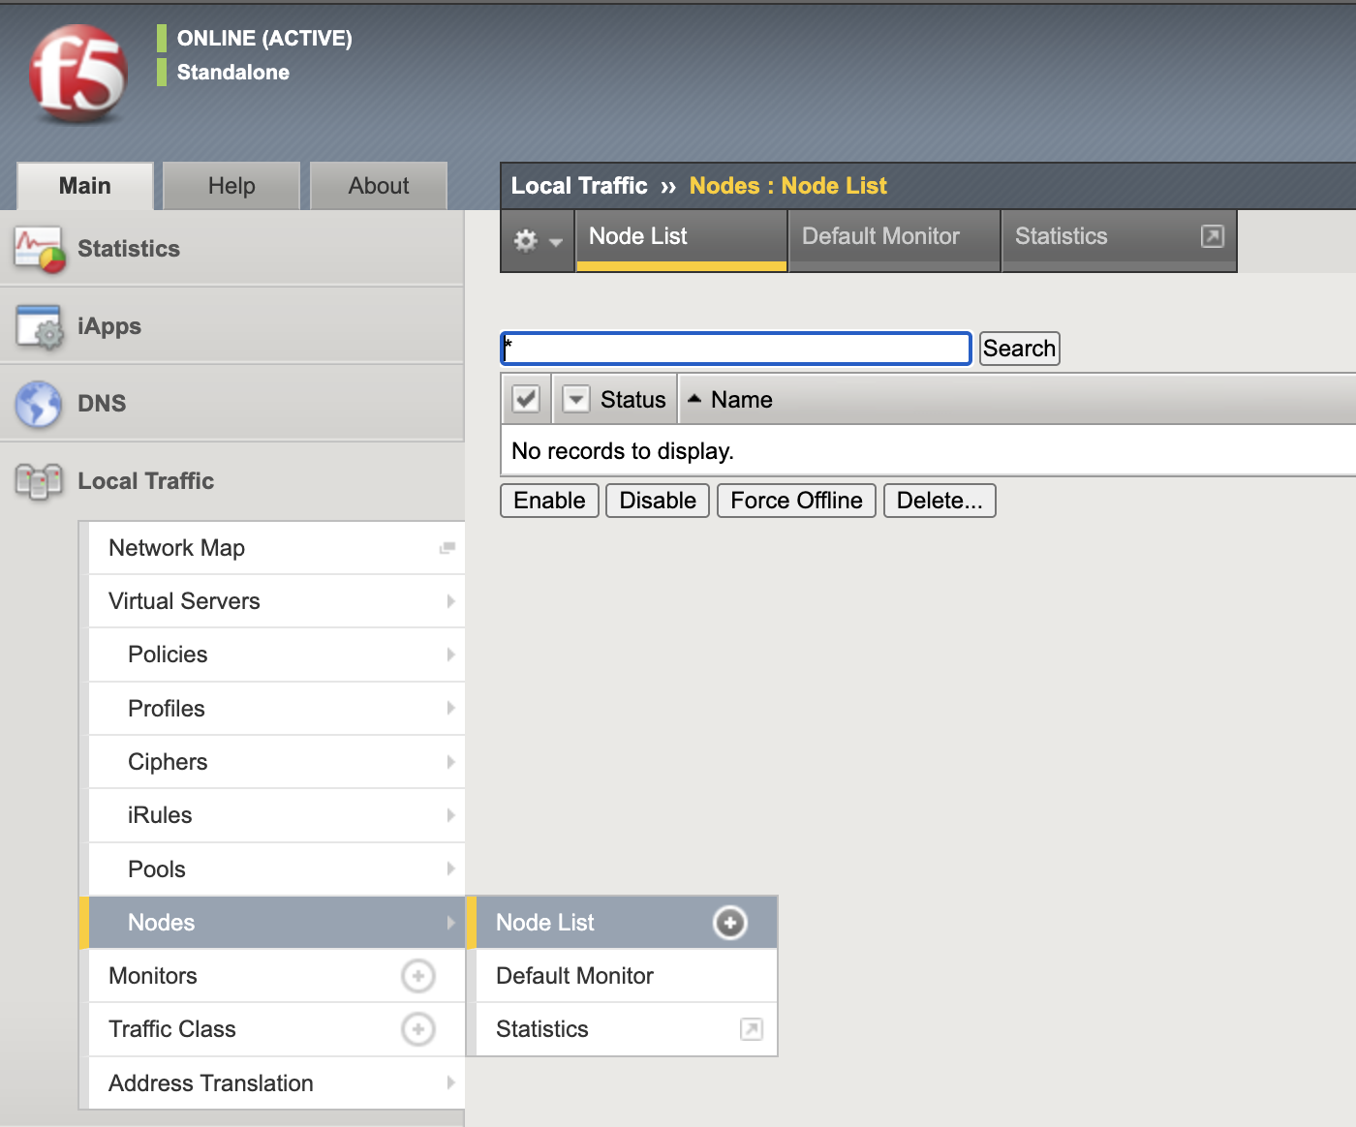Click the Force Offline button

tap(796, 501)
